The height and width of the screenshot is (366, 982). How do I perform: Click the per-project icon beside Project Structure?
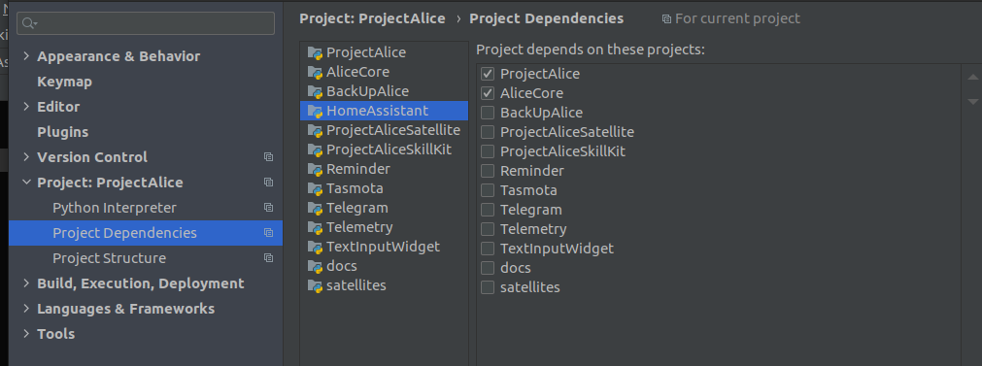(x=268, y=258)
